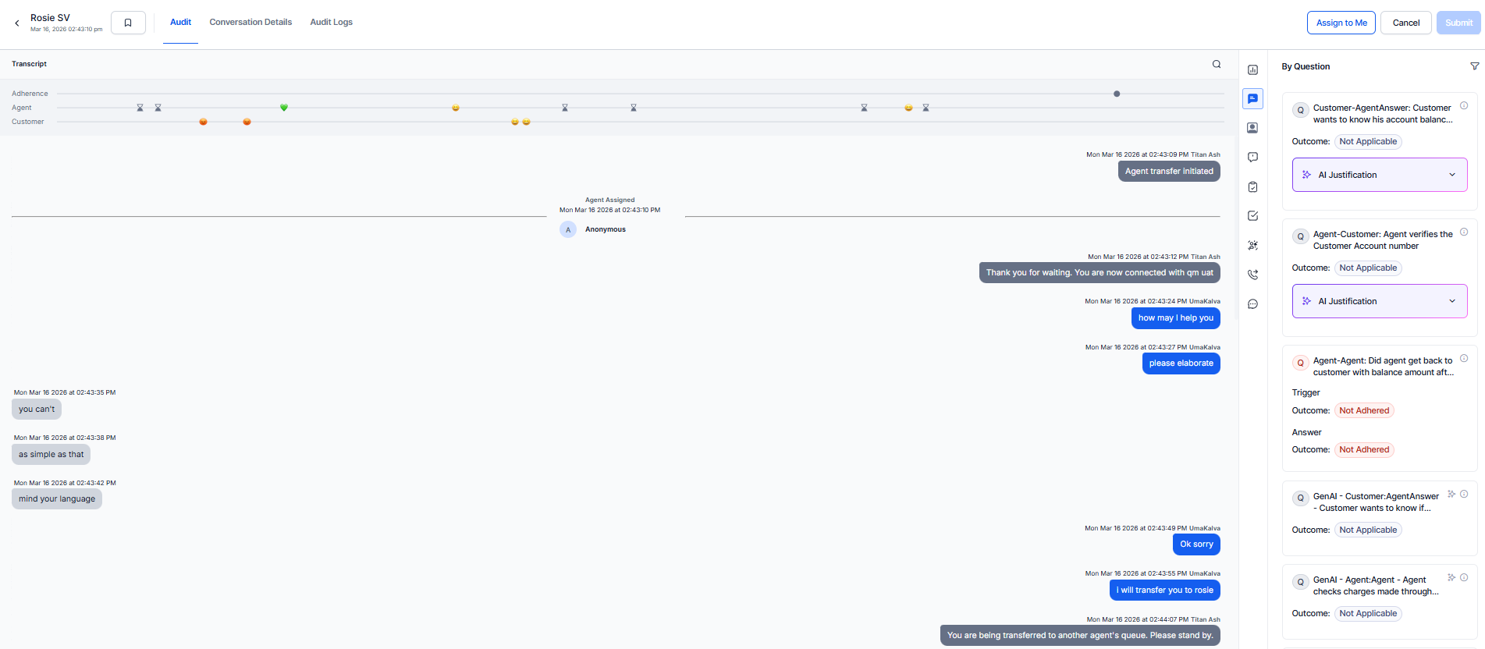Open the alert comment panel in the sidebar
The width and height of the screenshot is (1485, 649).
pos(1252,158)
